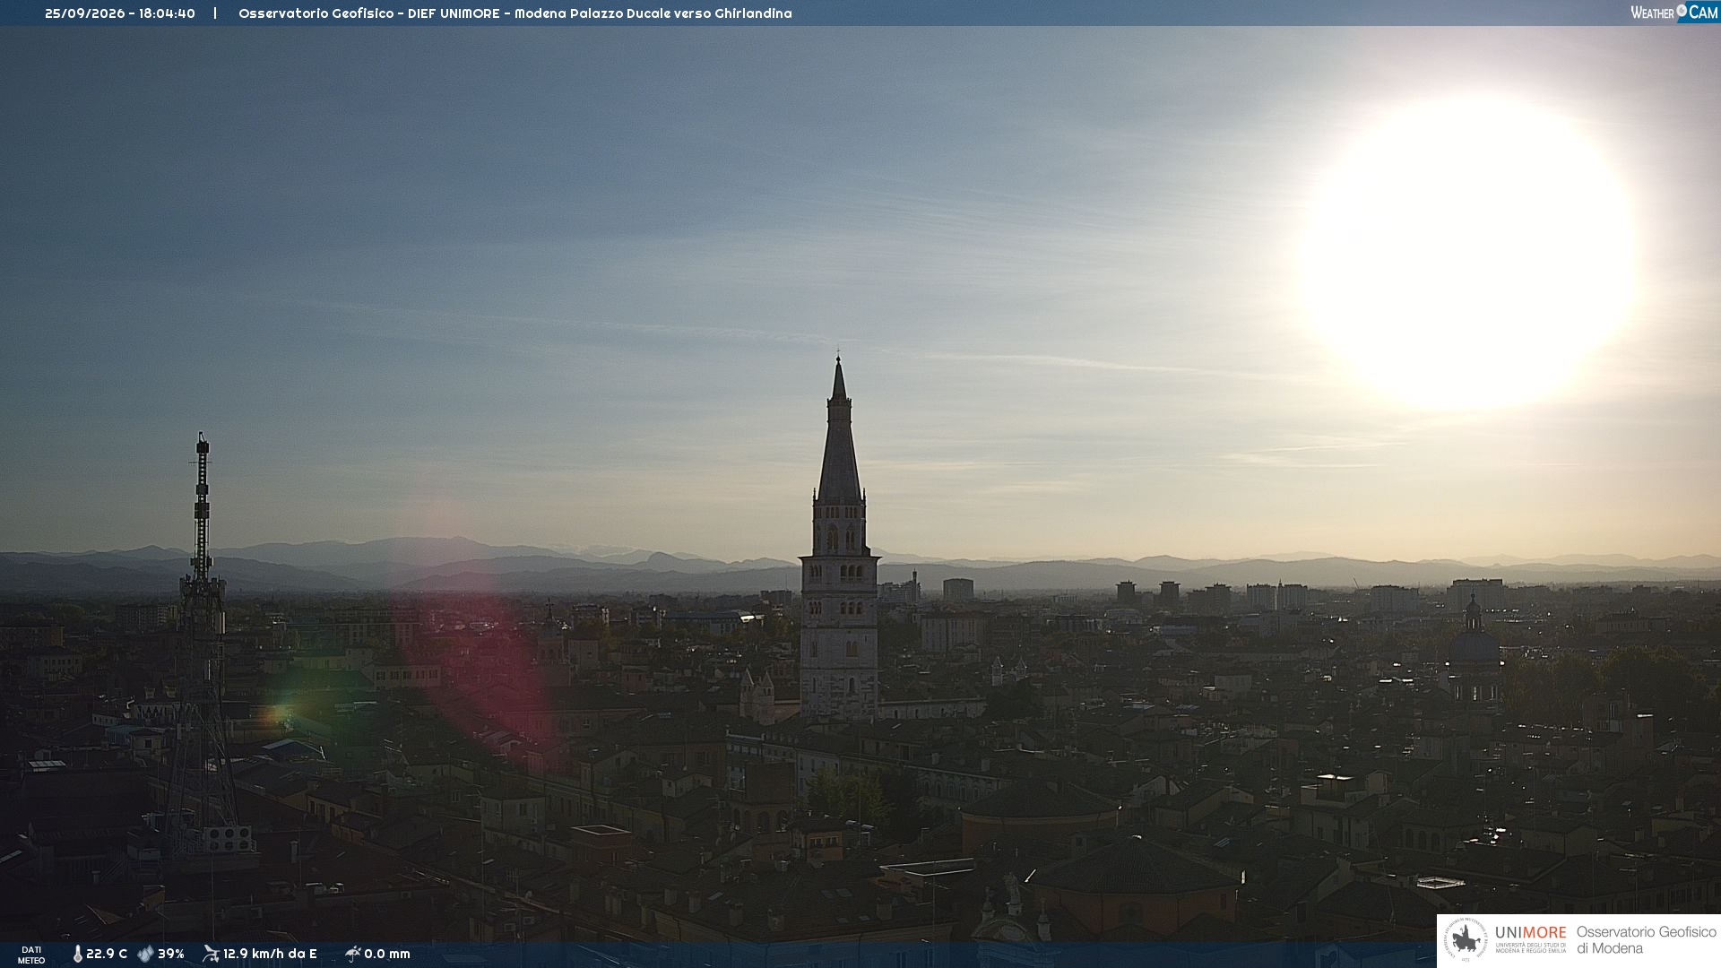Click the 12.9 km/h da E wind reading

point(270,954)
